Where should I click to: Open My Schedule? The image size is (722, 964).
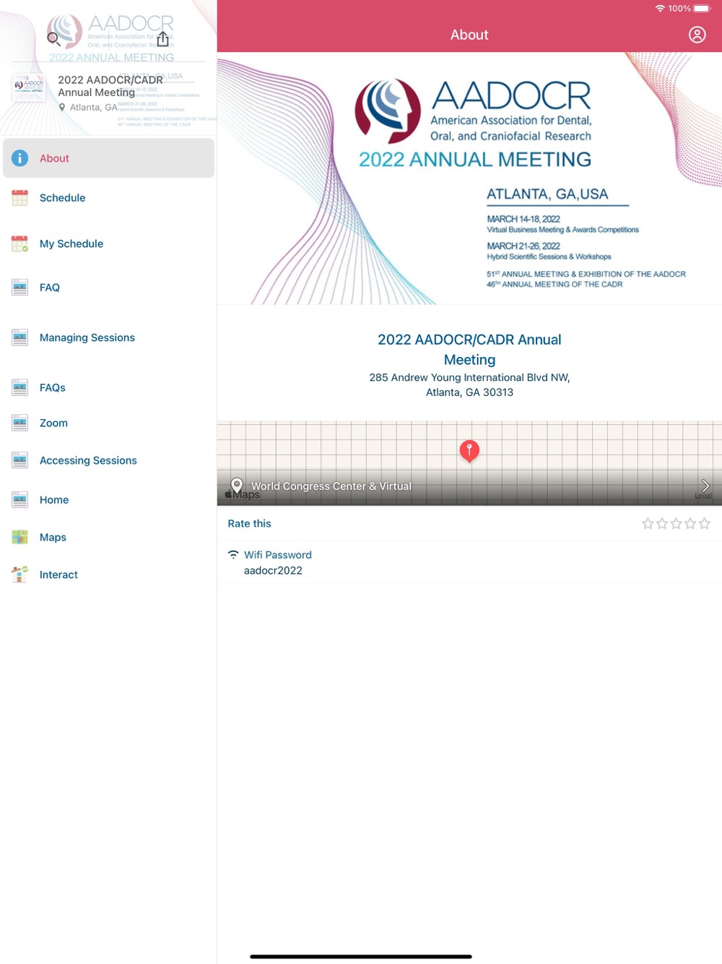click(108, 244)
